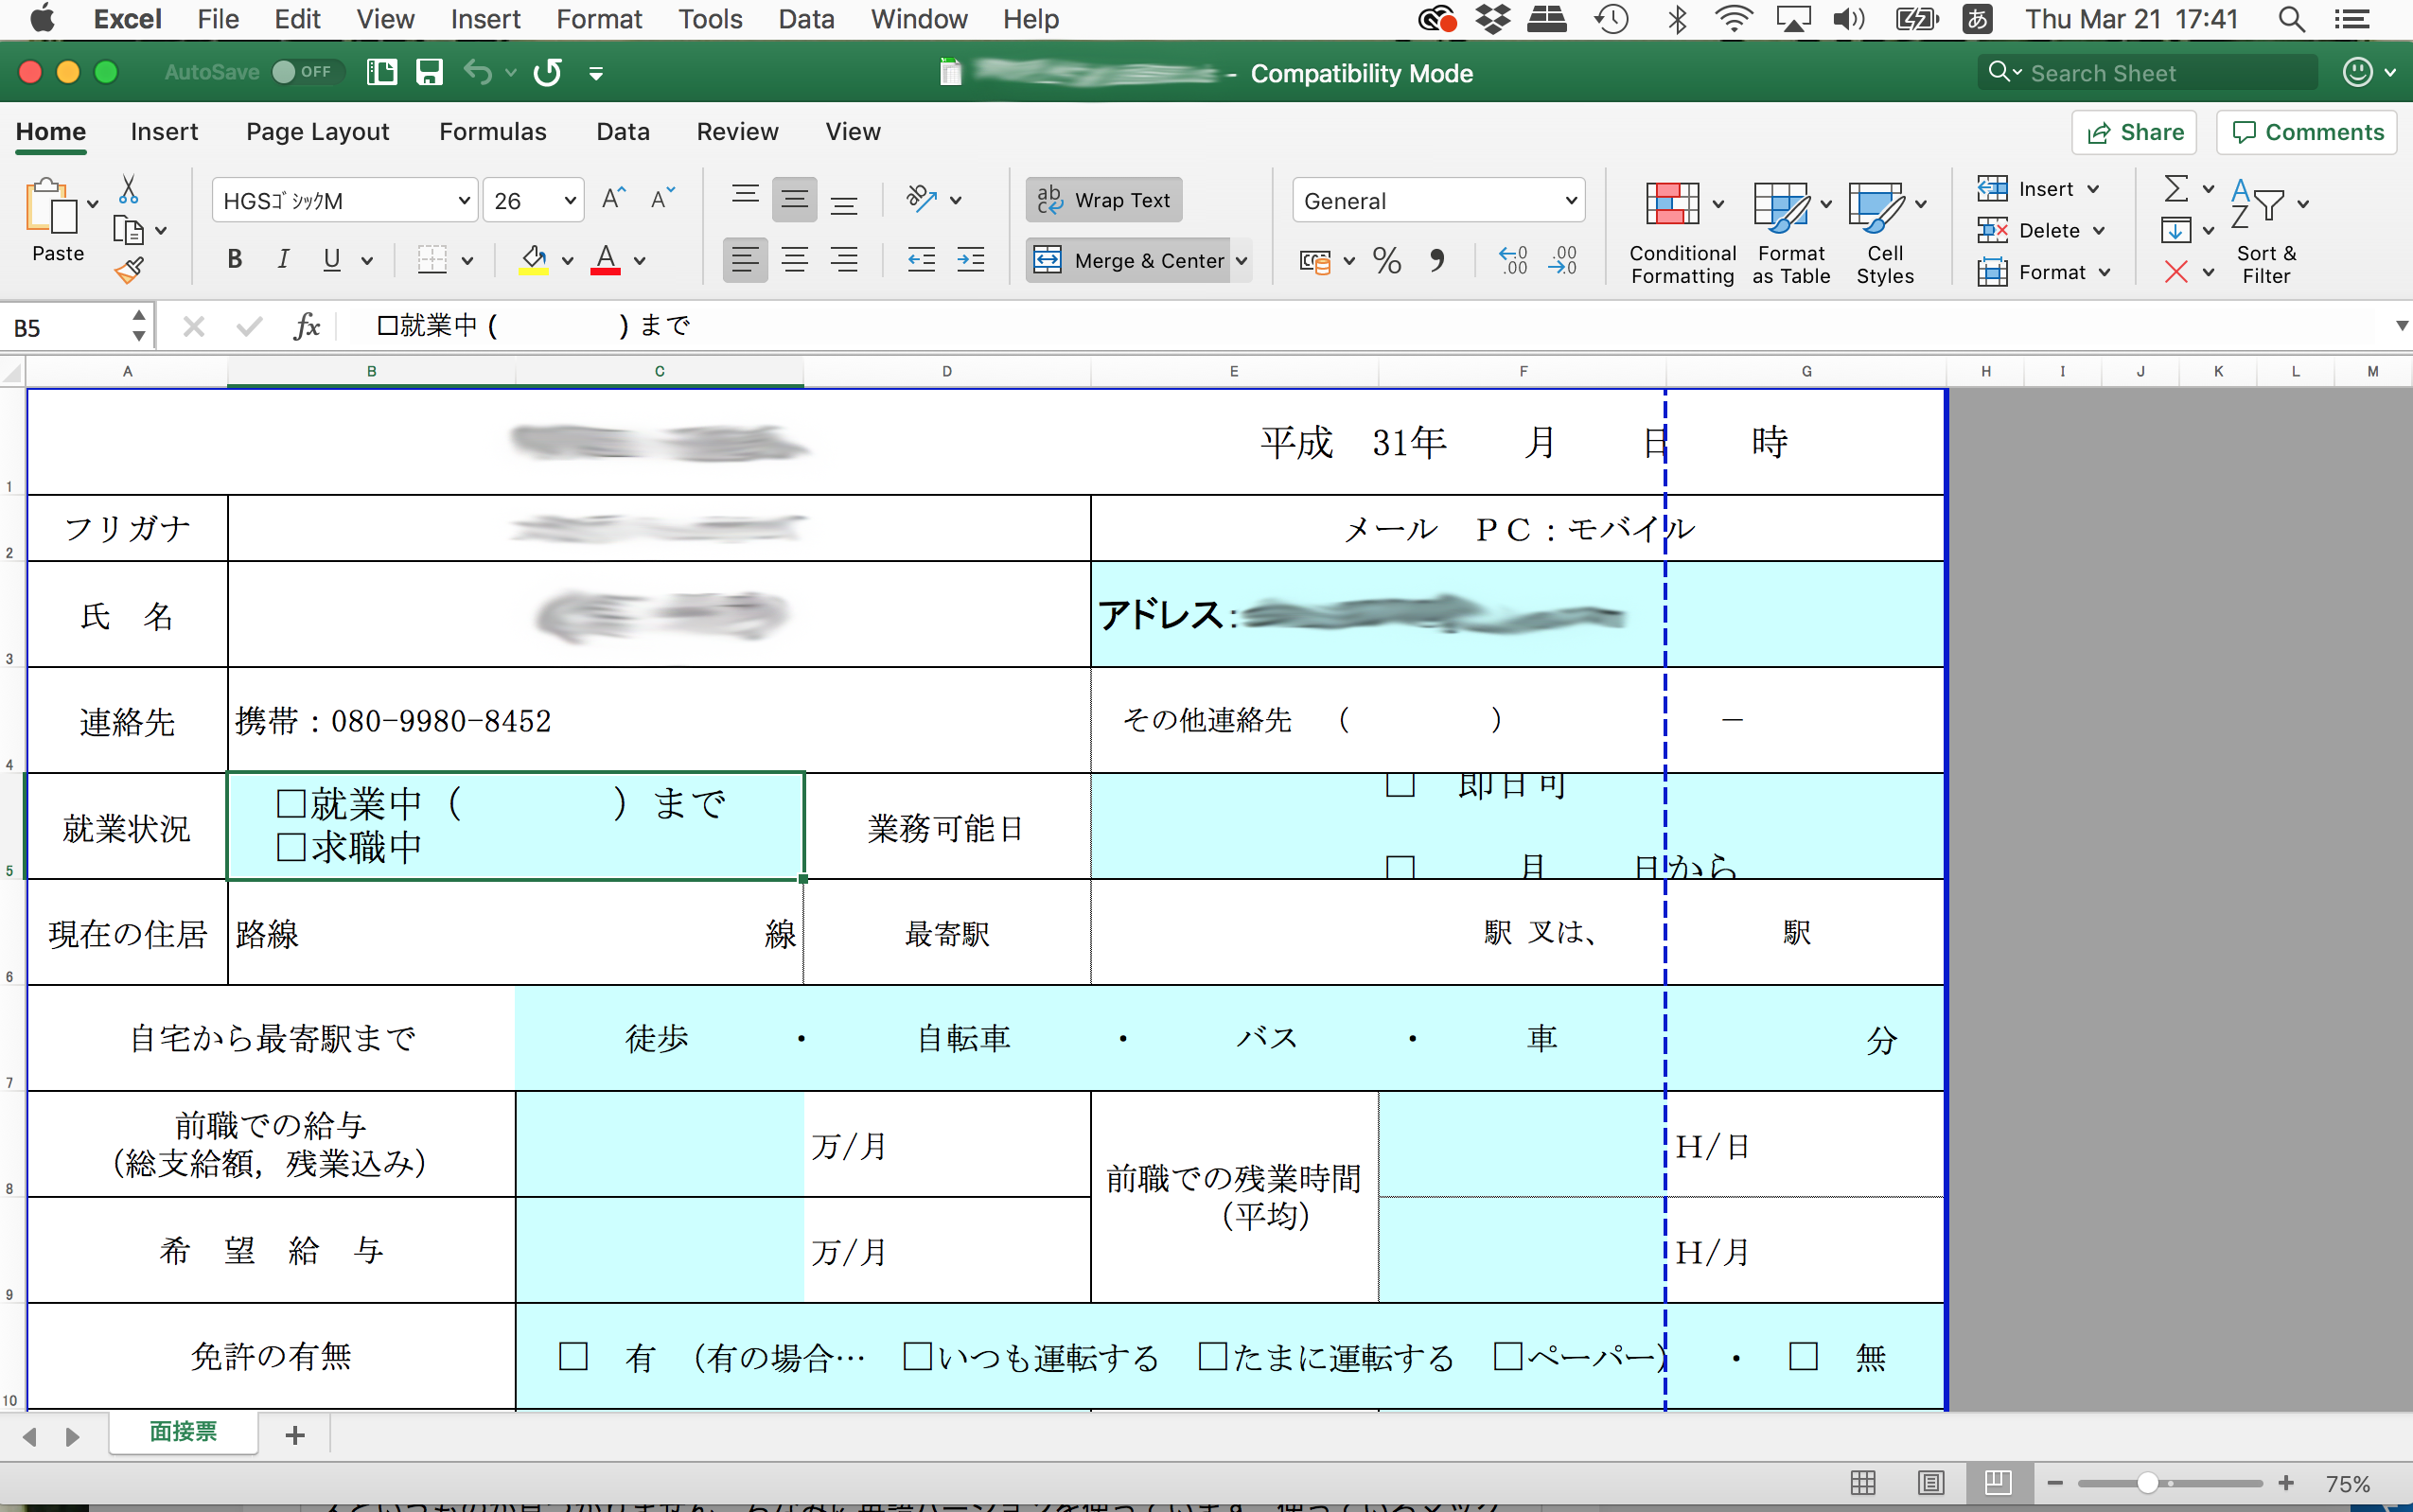Toggle Wrap Text formatting

point(1106,197)
